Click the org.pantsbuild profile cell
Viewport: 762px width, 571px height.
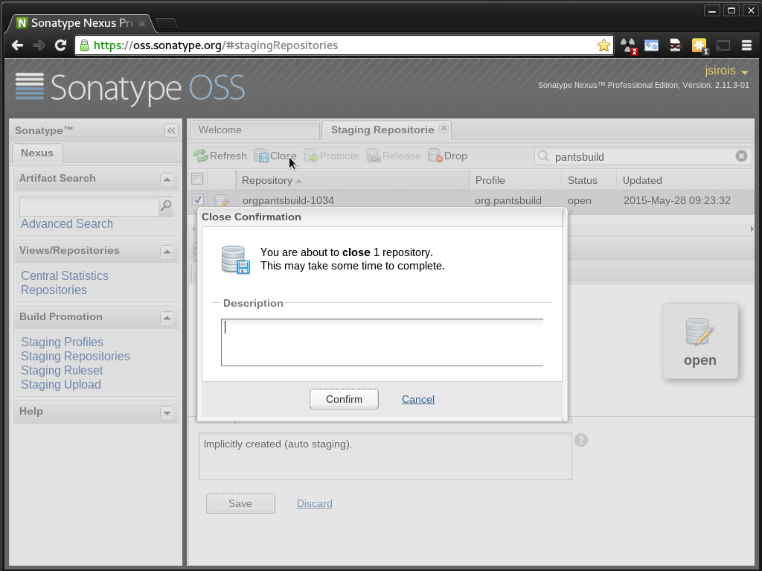[508, 200]
